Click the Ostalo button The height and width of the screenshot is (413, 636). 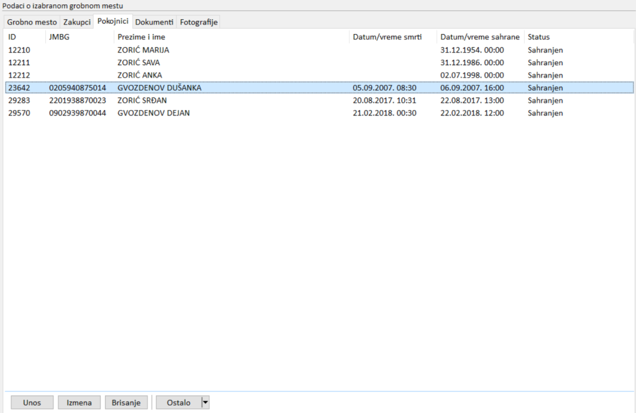(x=178, y=402)
